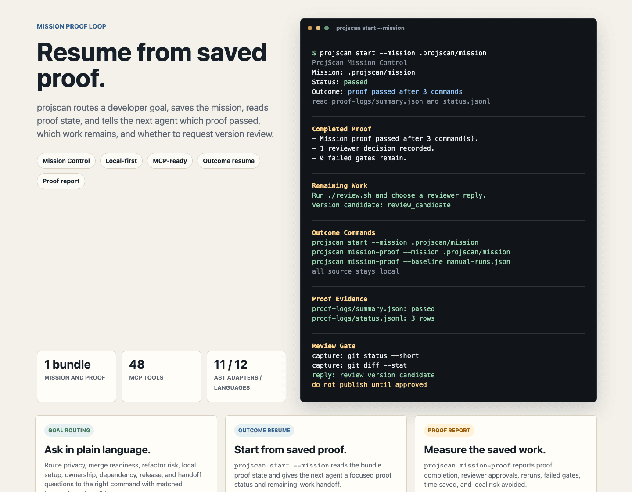Click the 'Completed Proof' heading
Screen dimensions: 632x492
[x=341, y=129]
